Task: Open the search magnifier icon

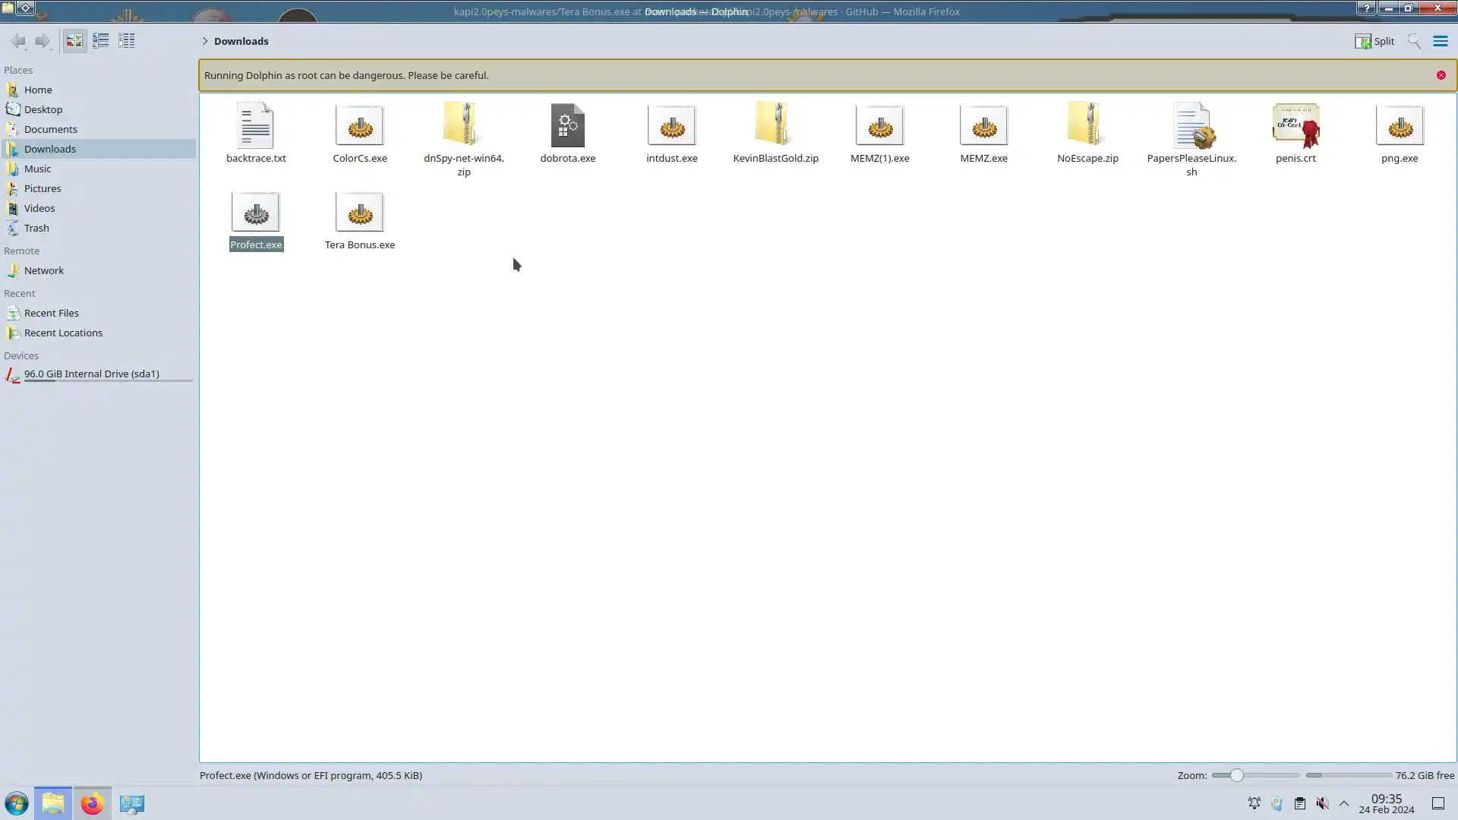Action: 1413,41
